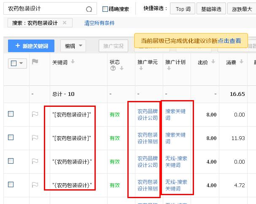Check the row with 出价 8.00, 消费 0.00

[11, 114]
